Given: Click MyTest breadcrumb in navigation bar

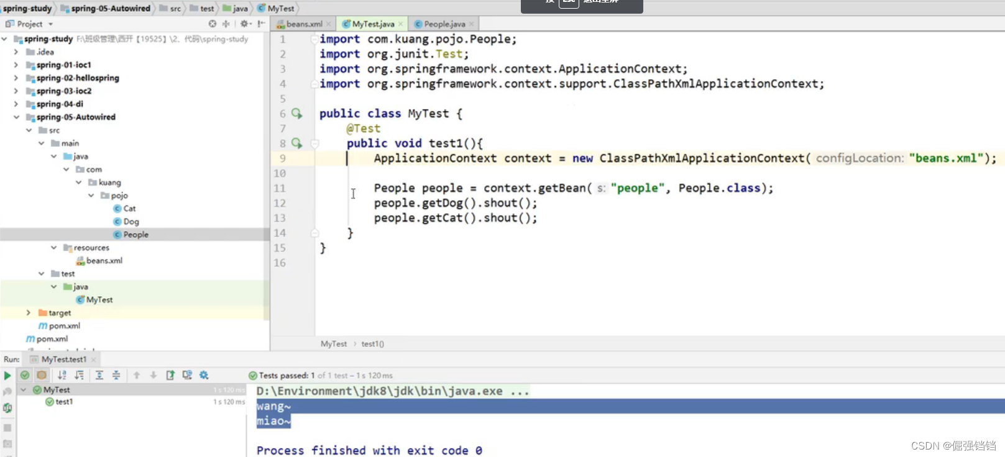Looking at the screenshot, I should tap(276, 8).
